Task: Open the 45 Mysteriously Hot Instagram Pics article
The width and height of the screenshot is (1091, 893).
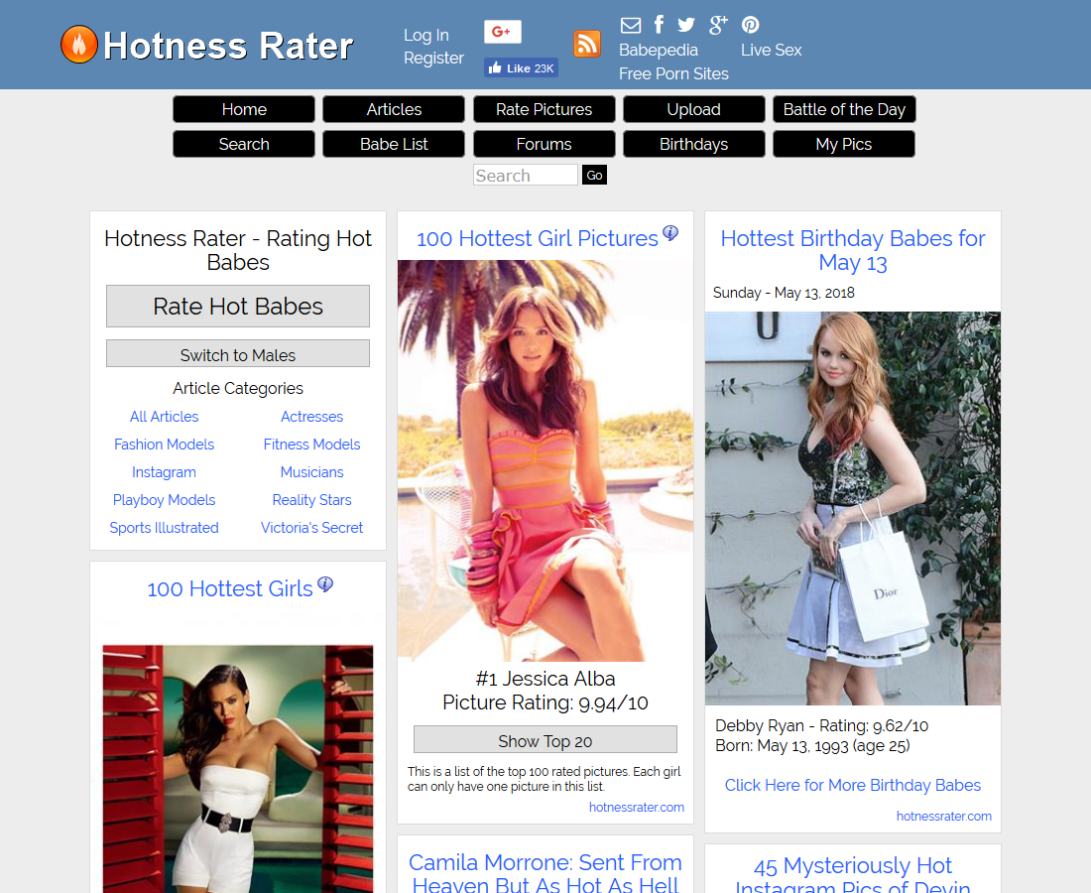Action: click(853, 875)
